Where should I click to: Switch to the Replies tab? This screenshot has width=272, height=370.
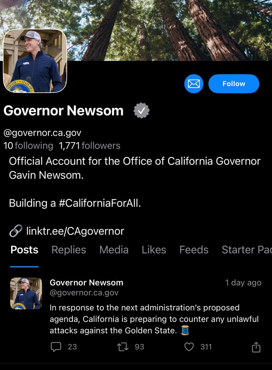click(69, 250)
